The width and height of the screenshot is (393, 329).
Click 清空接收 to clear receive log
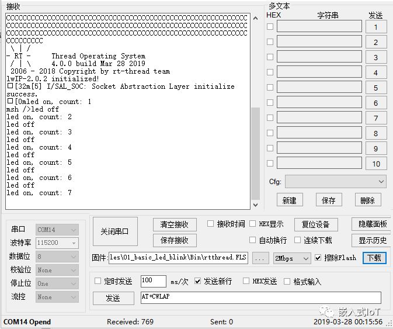[174, 224]
